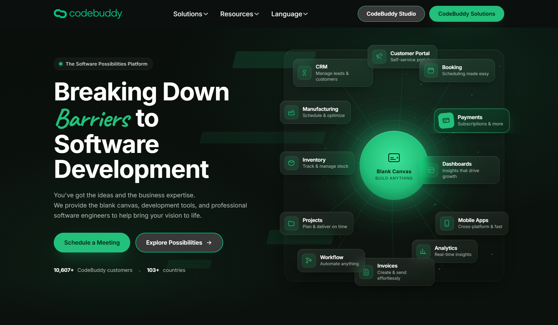This screenshot has width=558, height=325.
Task: Click the CodeBuddy Solutions button
Action: pos(467,14)
